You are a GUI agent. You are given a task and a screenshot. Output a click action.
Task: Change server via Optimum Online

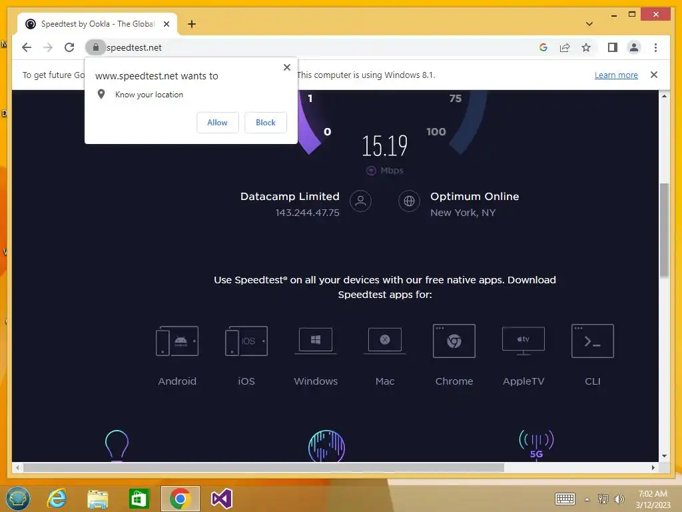coord(474,197)
